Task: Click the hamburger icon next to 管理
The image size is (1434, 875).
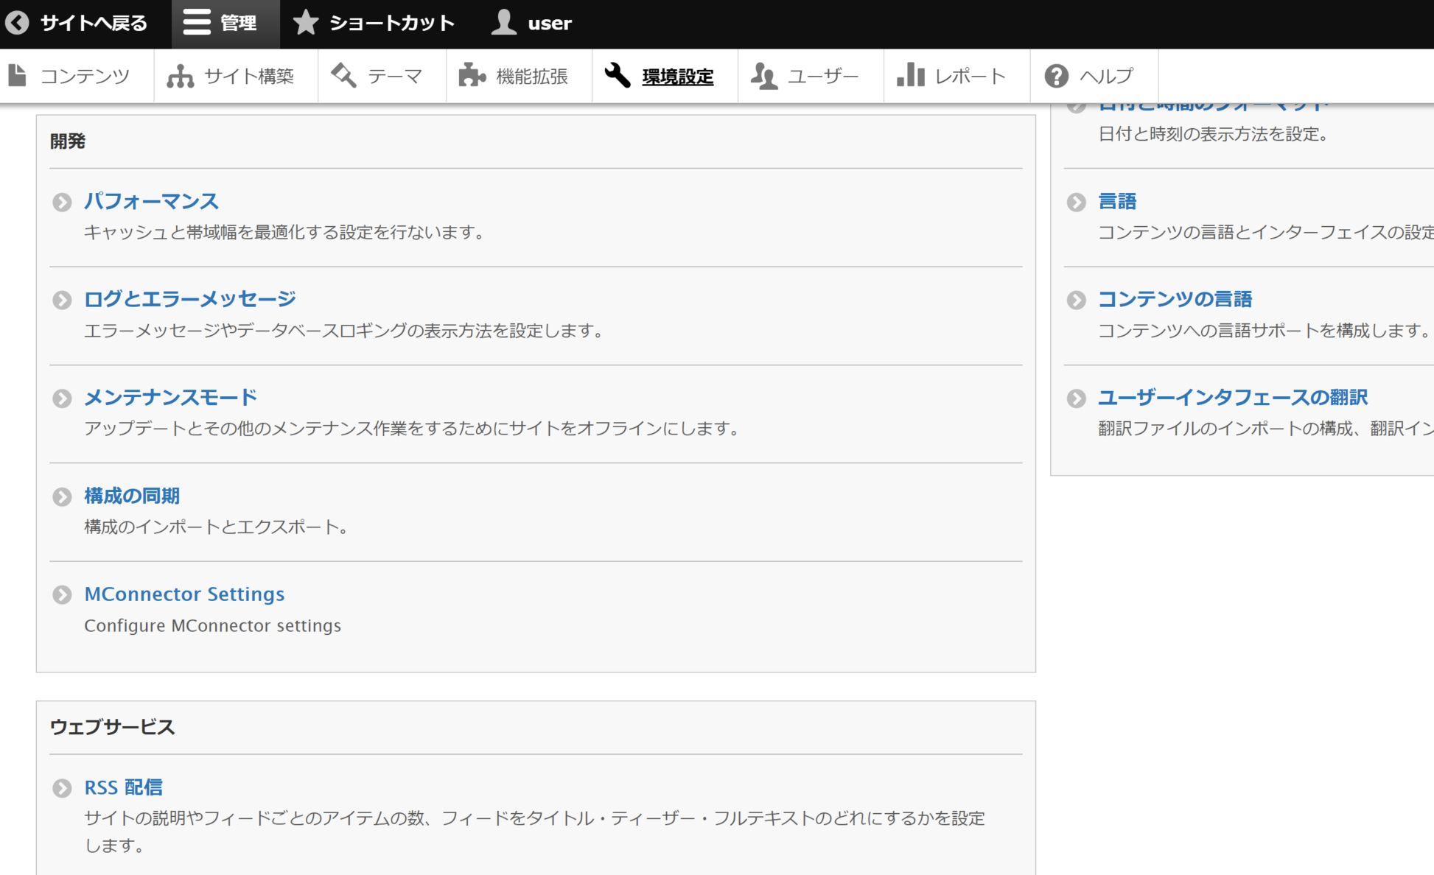Action: (197, 23)
